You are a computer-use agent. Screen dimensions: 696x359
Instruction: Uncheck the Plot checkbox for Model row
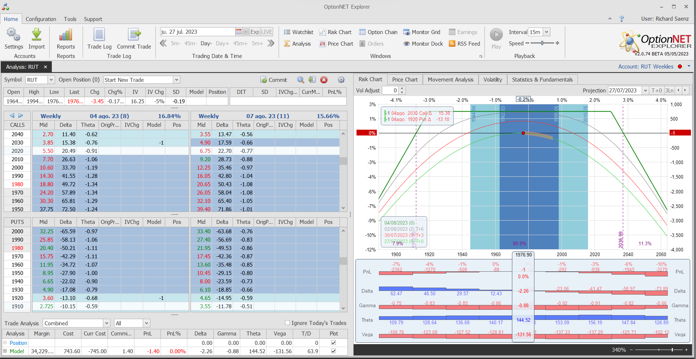tap(333, 351)
